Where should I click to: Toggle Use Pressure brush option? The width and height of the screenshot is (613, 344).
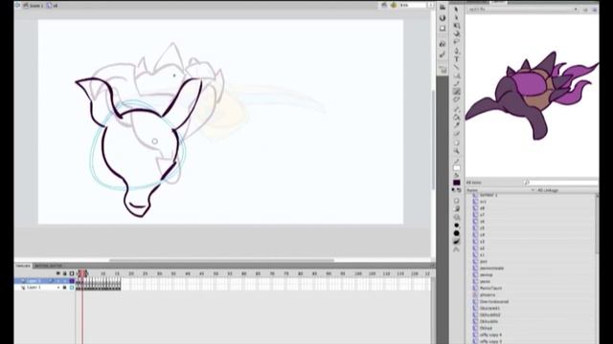pos(457,242)
